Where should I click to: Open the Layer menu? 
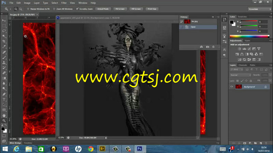pyautogui.click(x=37, y=3)
